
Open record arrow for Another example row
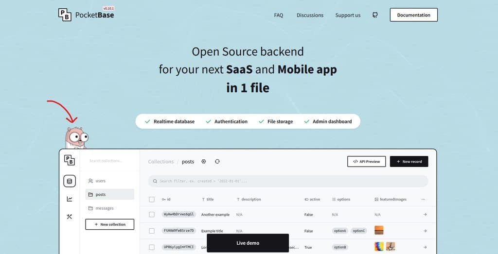click(x=425, y=214)
